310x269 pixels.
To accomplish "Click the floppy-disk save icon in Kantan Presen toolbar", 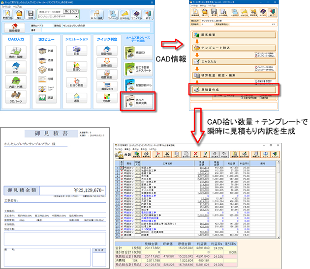I will coord(31,14).
